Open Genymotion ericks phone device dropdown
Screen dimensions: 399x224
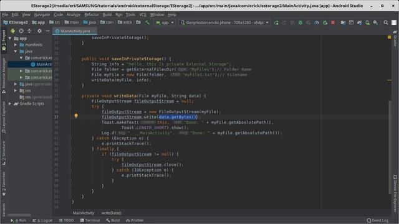[224, 22]
